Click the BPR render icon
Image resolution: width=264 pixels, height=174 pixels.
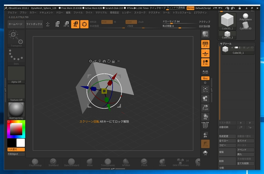pyautogui.click(x=205, y=34)
